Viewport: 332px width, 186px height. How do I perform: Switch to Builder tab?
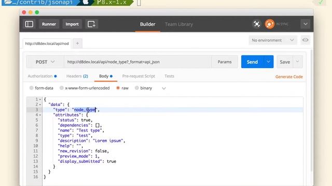coord(147,24)
